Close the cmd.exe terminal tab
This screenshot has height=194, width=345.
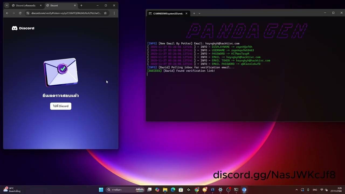point(186,13)
